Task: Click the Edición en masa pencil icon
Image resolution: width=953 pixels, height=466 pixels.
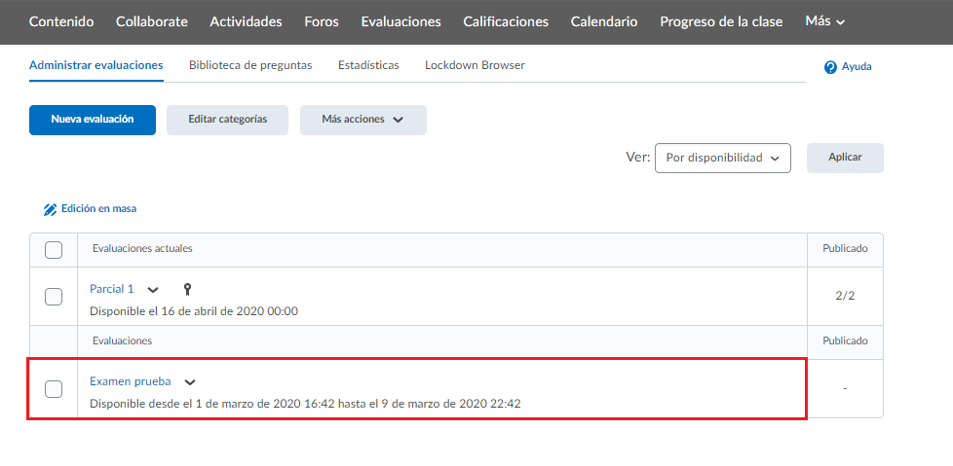Action: coord(51,209)
